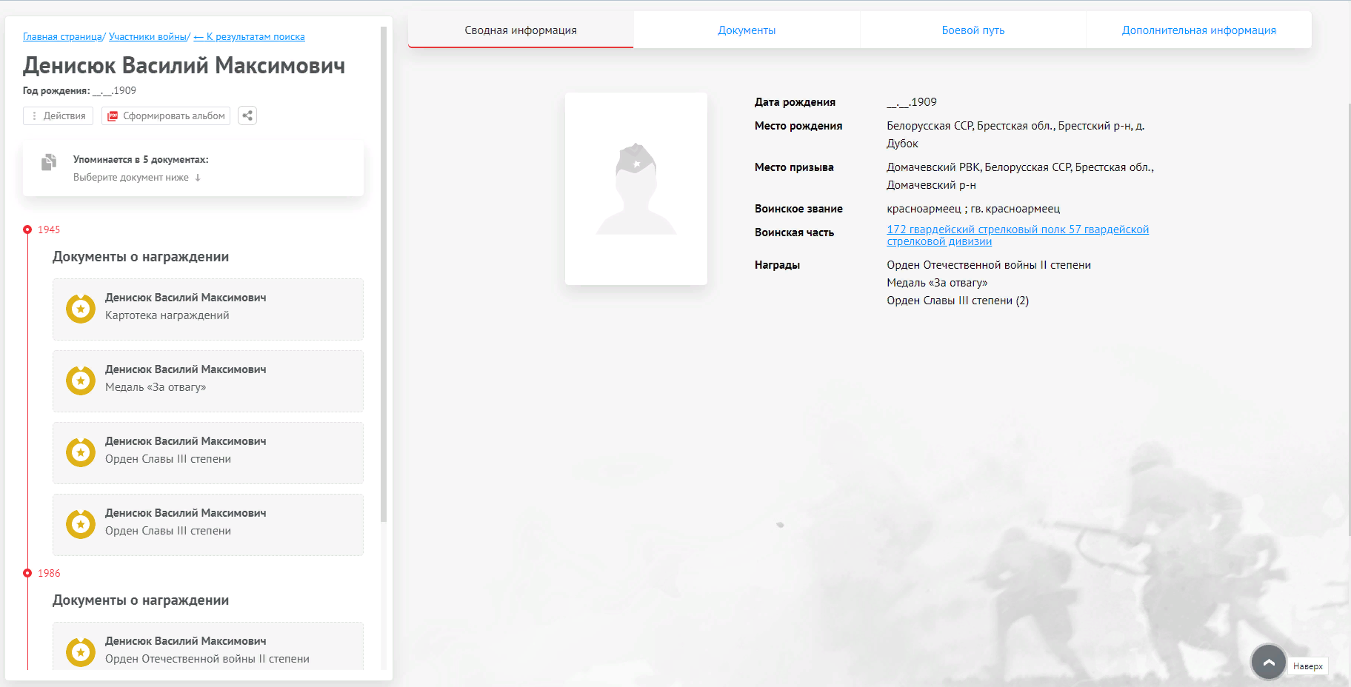Select the Дополнительная информация tab
The image size is (1351, 687).
(x=1198, y=30)
